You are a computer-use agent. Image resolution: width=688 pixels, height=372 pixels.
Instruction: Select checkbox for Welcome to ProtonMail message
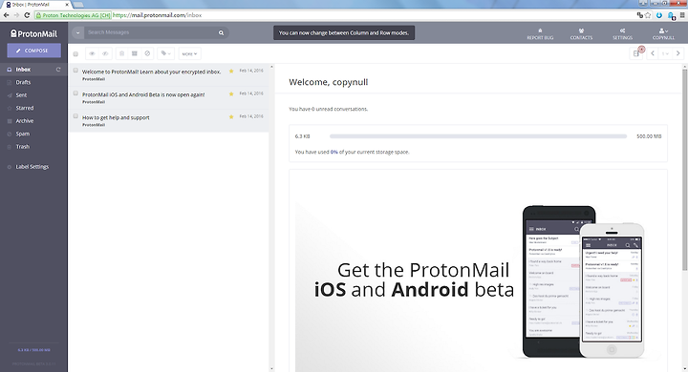[75, 71]
